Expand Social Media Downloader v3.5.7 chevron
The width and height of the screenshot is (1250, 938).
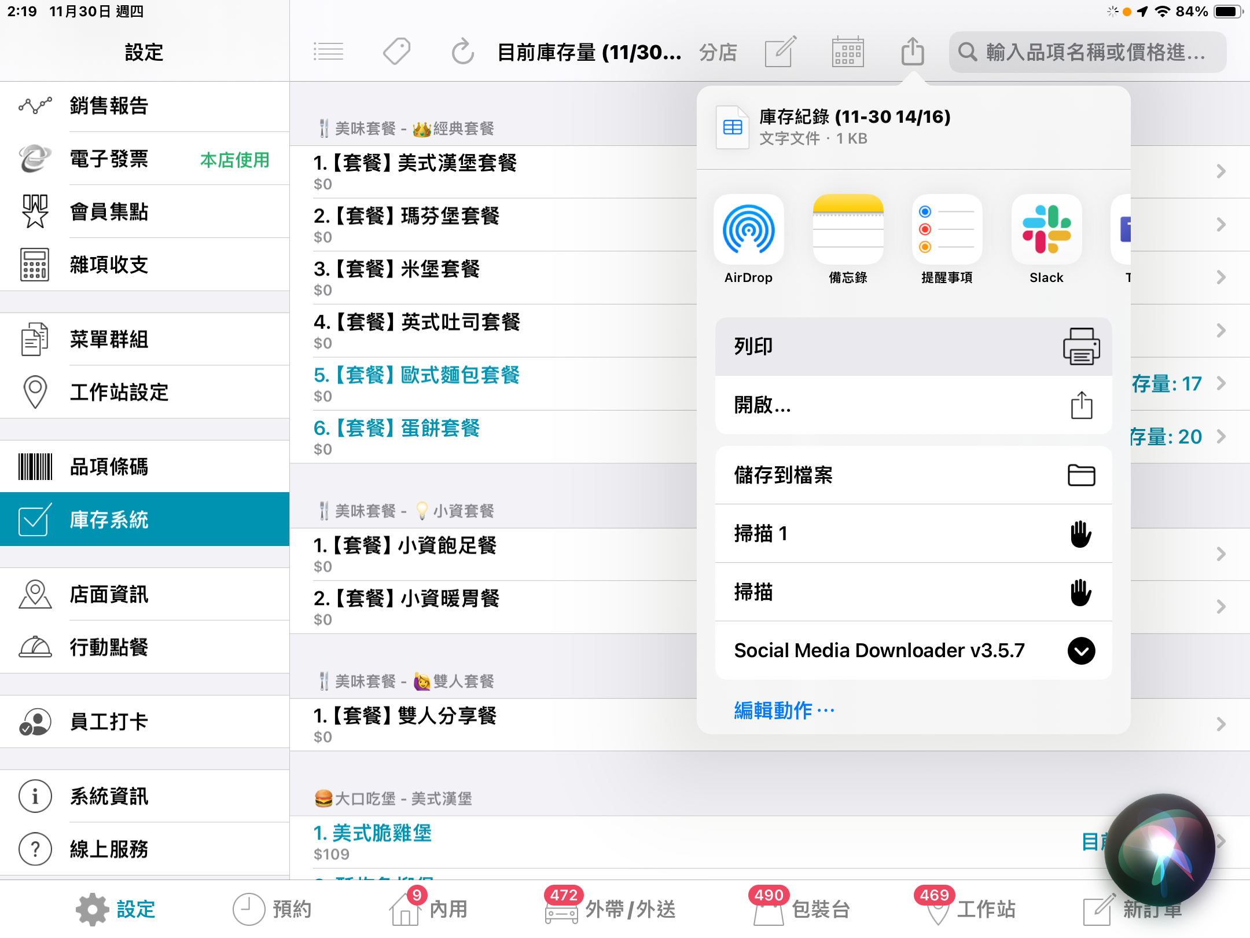click(x=1081, y=651)
